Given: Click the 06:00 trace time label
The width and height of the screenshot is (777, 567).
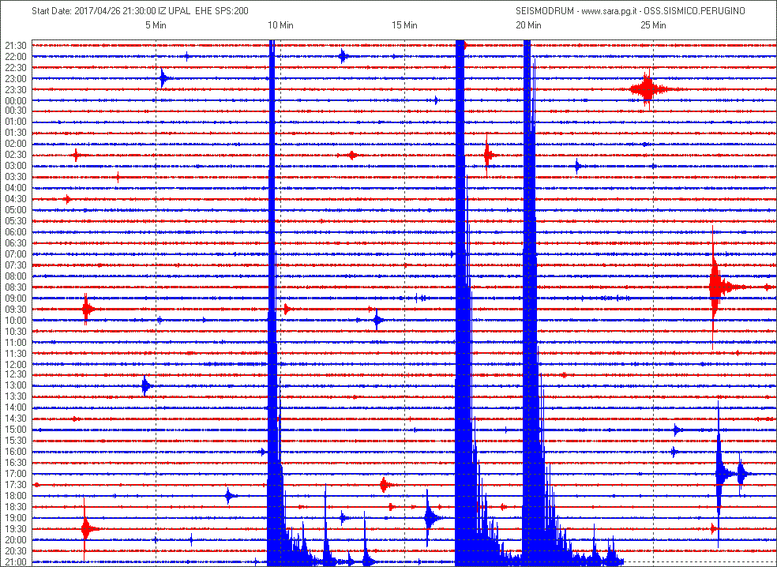Looking at the screenshot, I should pyautogui.click(x=15, y=232).
